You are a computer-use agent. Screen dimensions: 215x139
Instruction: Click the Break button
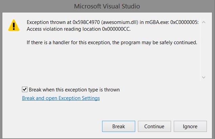point(119,126)
